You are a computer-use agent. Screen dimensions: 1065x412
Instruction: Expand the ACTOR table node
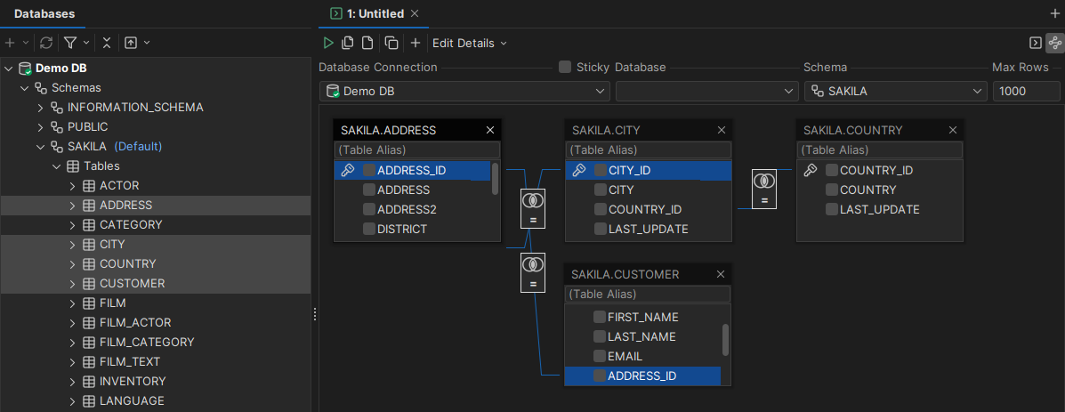tap(73, 186)
